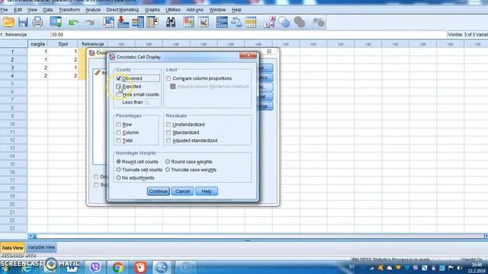The height and width of the screenshot is (274, 488).
Task: Click the Run descriptive statistics icon
Action: click(x=152, y=22)
